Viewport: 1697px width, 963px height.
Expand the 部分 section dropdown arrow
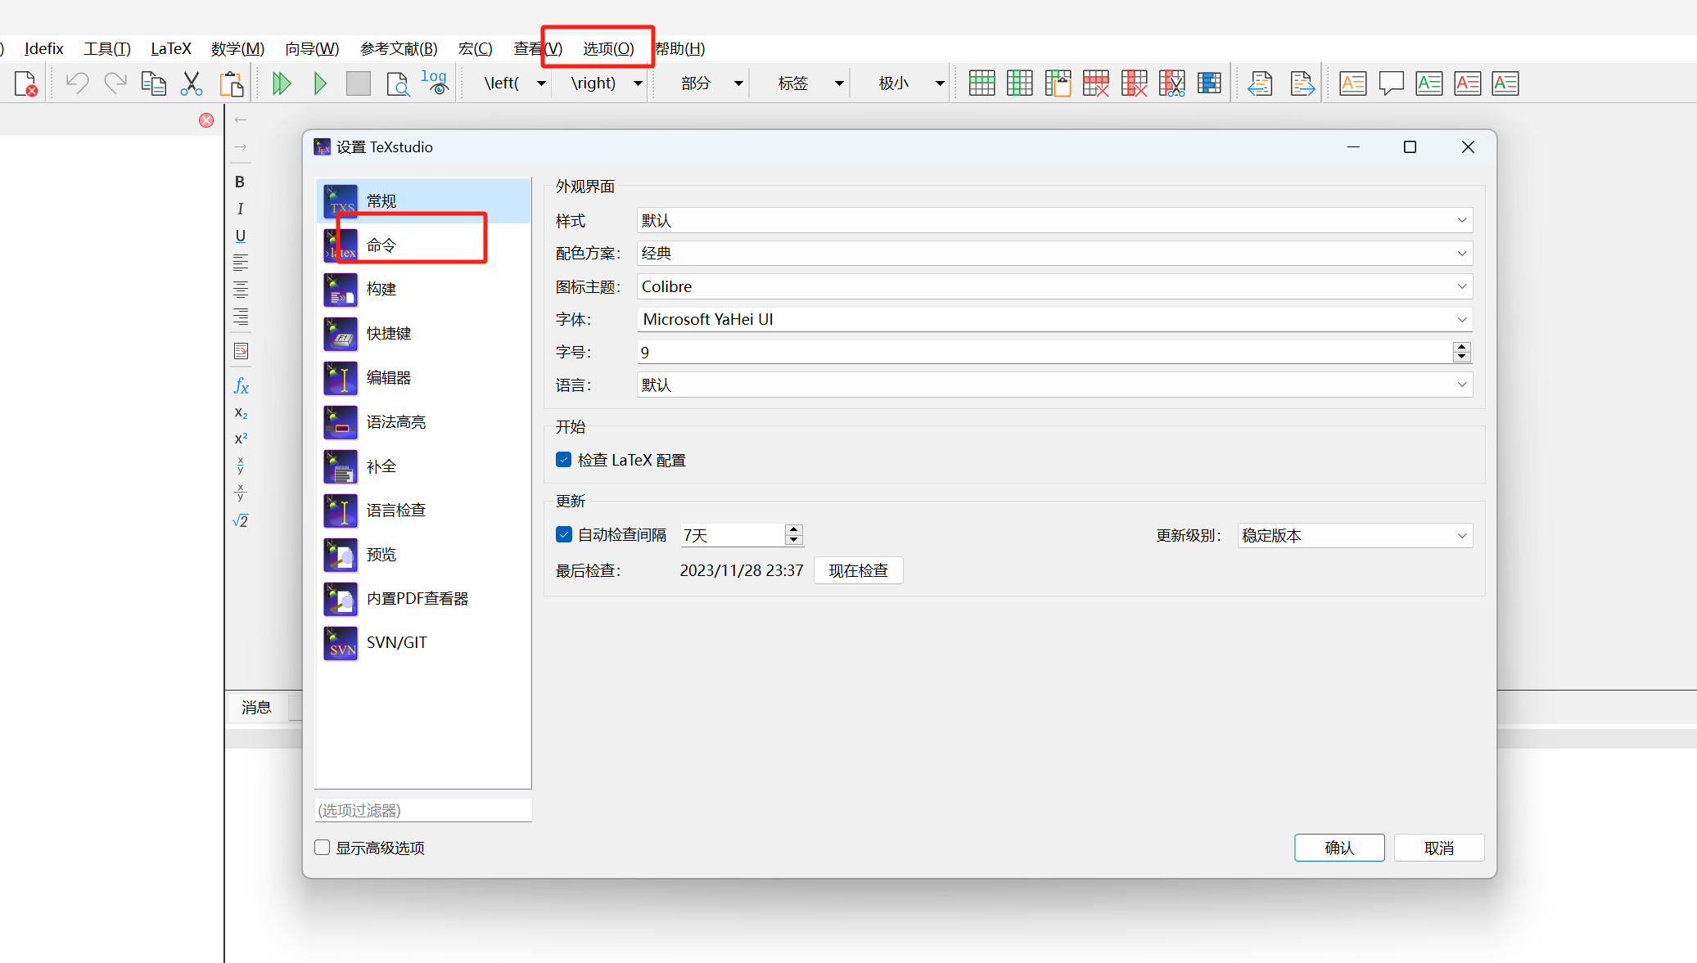738,83
